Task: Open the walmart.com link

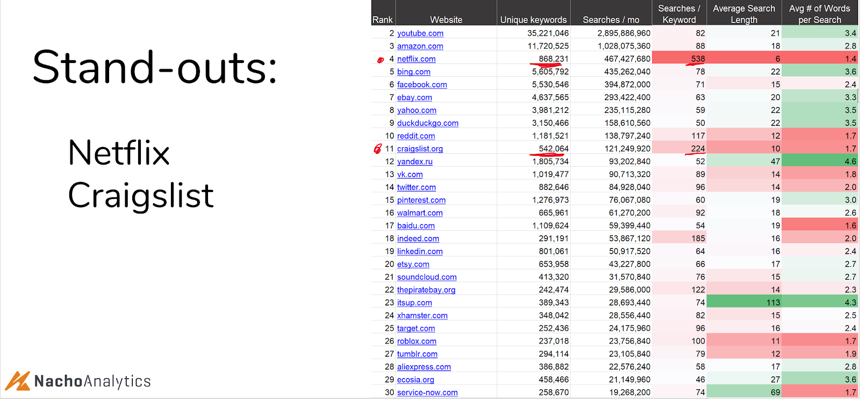Action: 420,213
